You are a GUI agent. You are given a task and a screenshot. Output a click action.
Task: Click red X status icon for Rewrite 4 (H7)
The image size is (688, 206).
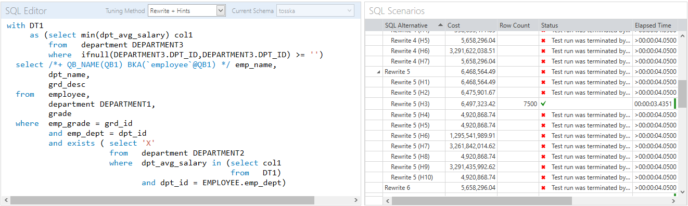(x=543, y=61)
